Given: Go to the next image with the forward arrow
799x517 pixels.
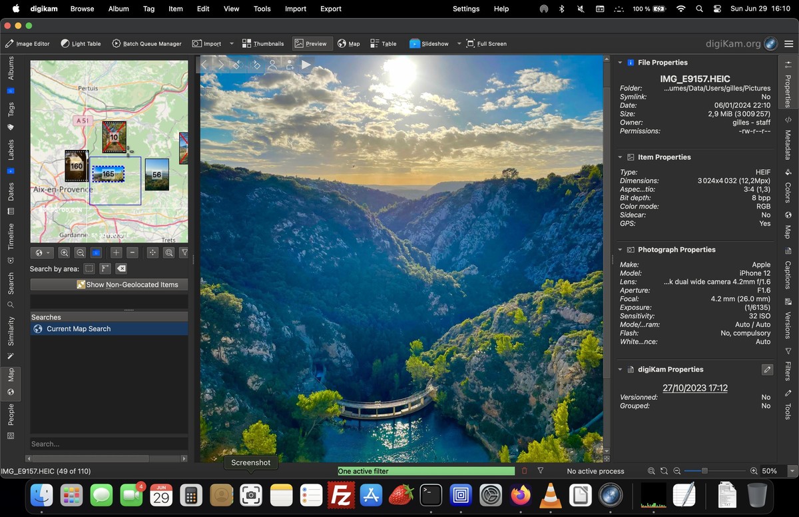Looking at the screenshot, I should click(x=221, y=65).
